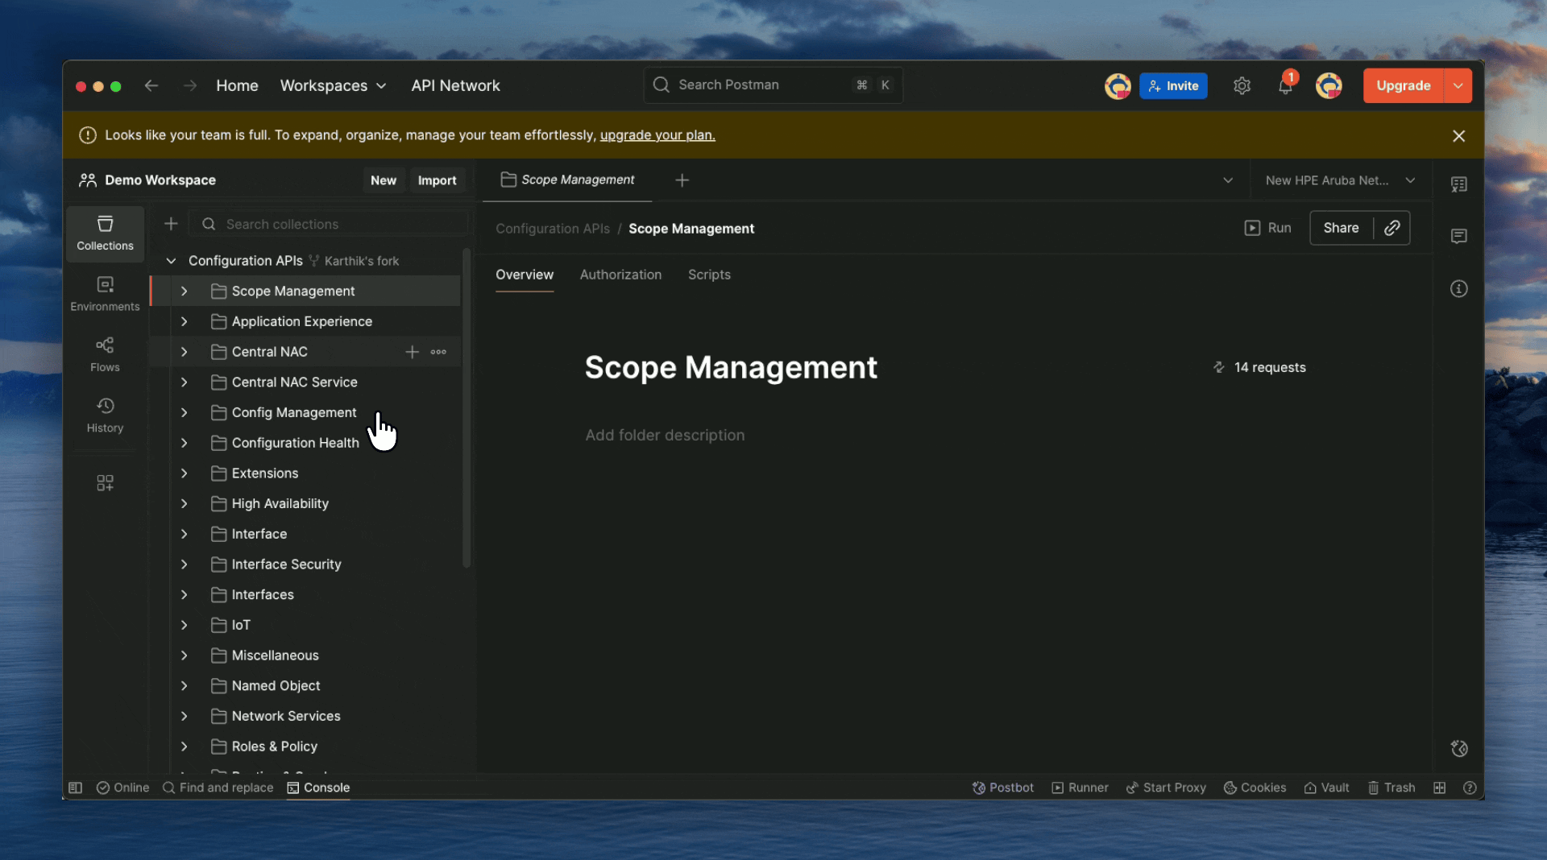Viewport: 1547px width, 860px height.
Task: Open the documentation pane icon
Action: (x=1458, y=184)
